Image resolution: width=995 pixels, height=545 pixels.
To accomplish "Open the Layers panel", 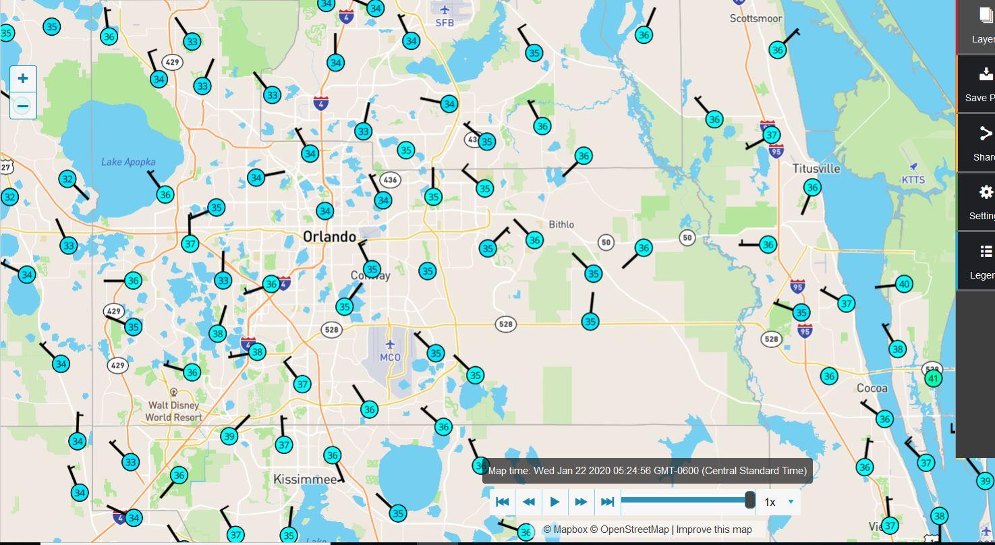I will [x=984, y=26].
